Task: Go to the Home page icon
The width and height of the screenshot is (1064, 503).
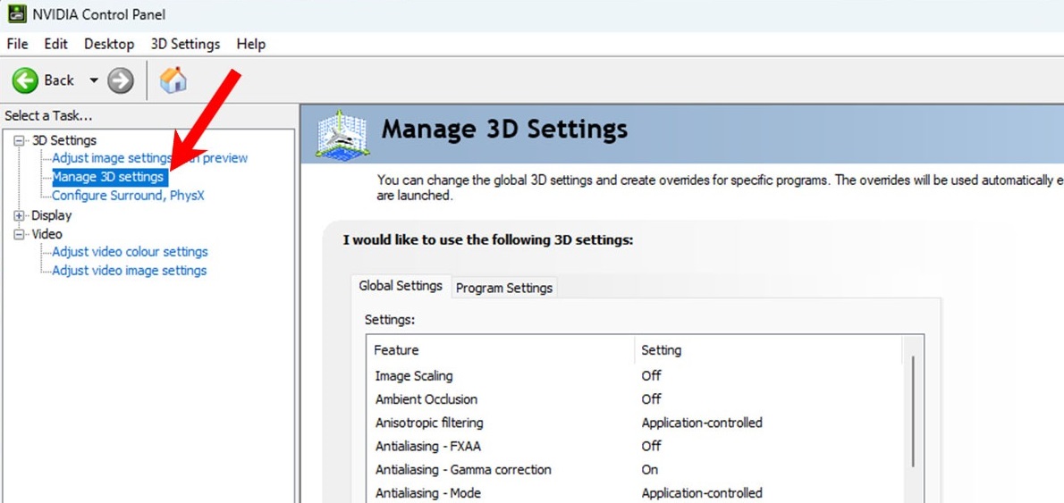Action: pyautogui.click(x=173, y=80)
